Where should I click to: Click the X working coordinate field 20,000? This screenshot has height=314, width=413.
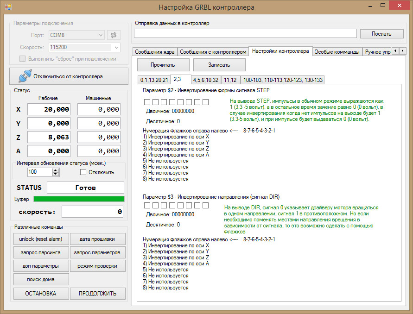point(49,109)
